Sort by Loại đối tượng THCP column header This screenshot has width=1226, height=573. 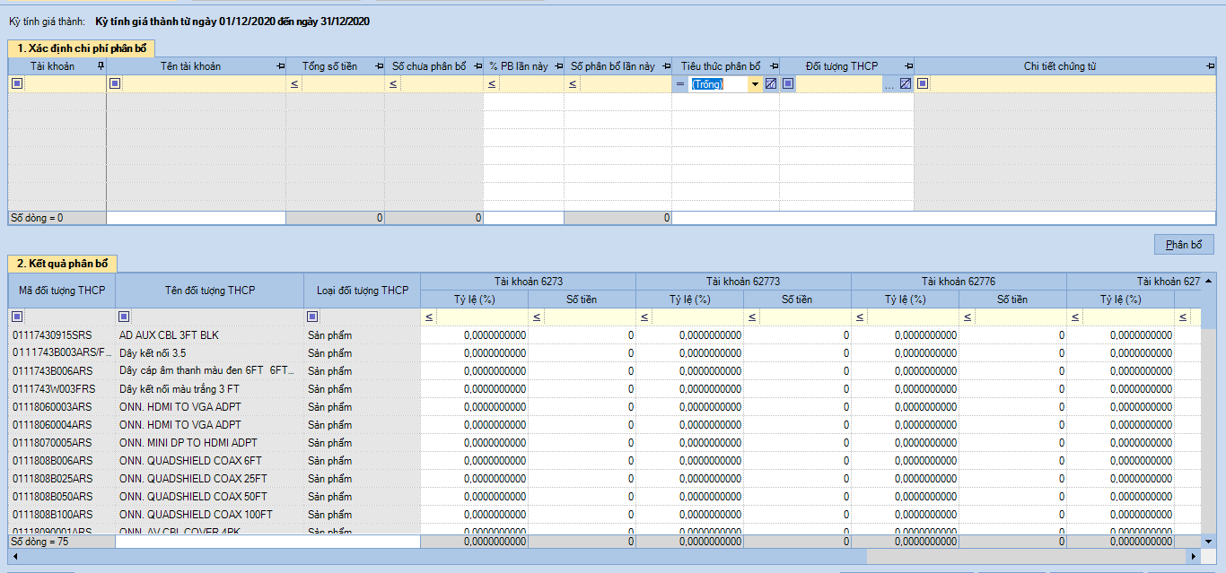(x=362, y=290)
